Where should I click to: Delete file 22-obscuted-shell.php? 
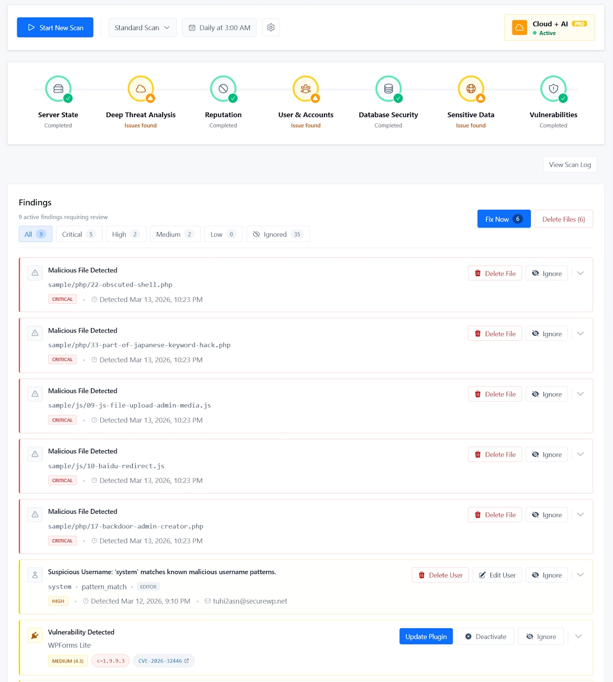(495, 273)
